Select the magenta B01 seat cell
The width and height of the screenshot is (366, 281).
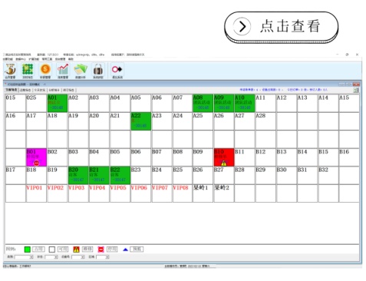coord(36,157)
